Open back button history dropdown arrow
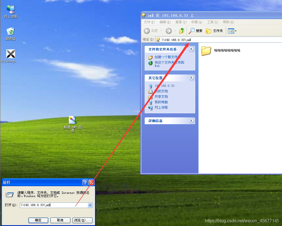The height and width of the screenshot is (226, 282). (161, 31)
